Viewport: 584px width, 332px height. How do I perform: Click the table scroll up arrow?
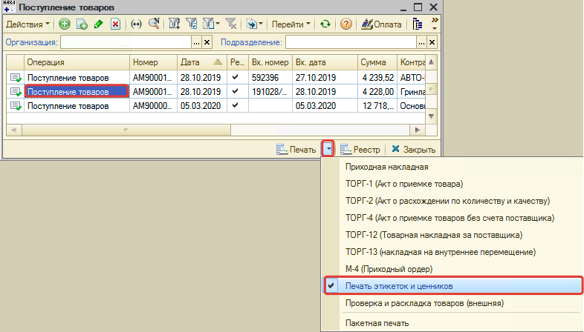pos(431,62)
